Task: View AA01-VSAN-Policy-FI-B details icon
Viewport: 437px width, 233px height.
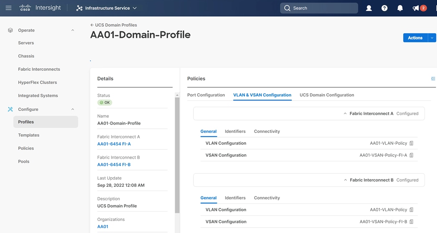Action: (412, 222)
